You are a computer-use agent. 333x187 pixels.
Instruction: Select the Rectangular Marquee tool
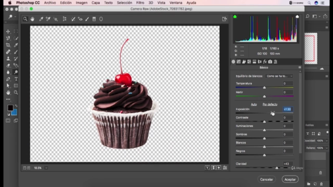pyautogui.click(x=16, y=32)
